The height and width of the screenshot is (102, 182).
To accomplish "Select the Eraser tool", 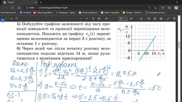I will click(141, 18).
